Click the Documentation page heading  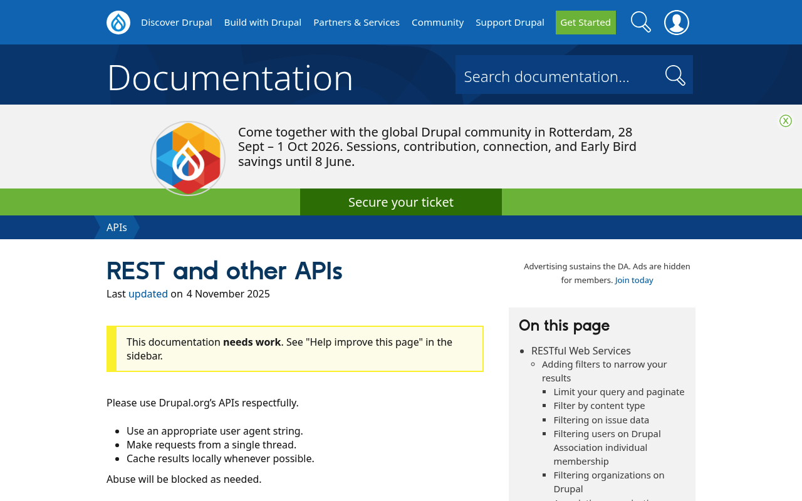coord(230,78)
